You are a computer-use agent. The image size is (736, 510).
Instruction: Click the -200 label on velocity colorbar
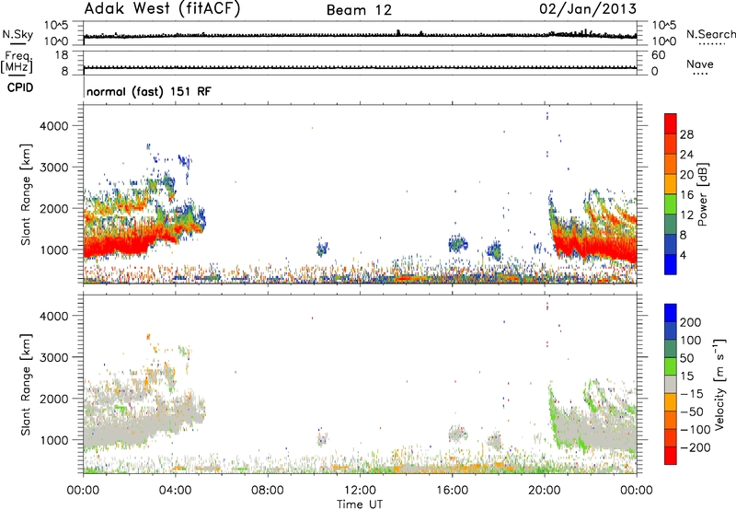coord(696,447)
